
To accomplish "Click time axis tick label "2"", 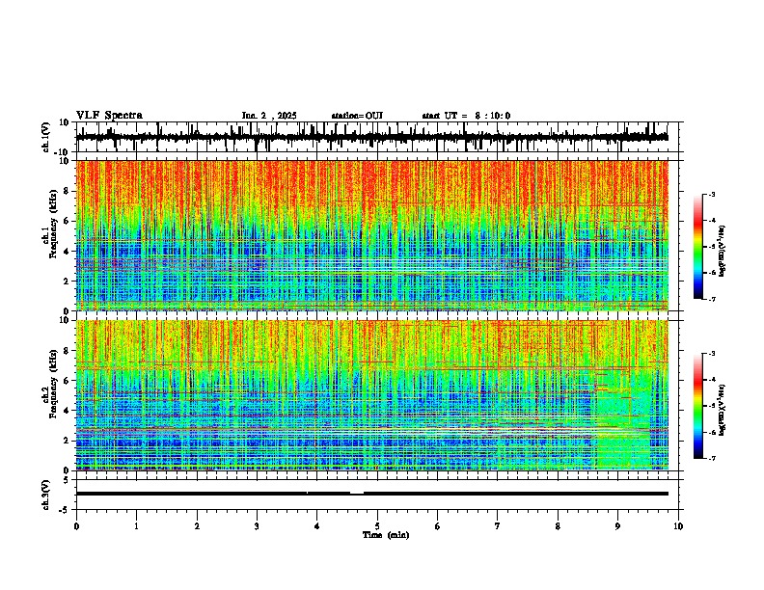I will pos(197,526).
